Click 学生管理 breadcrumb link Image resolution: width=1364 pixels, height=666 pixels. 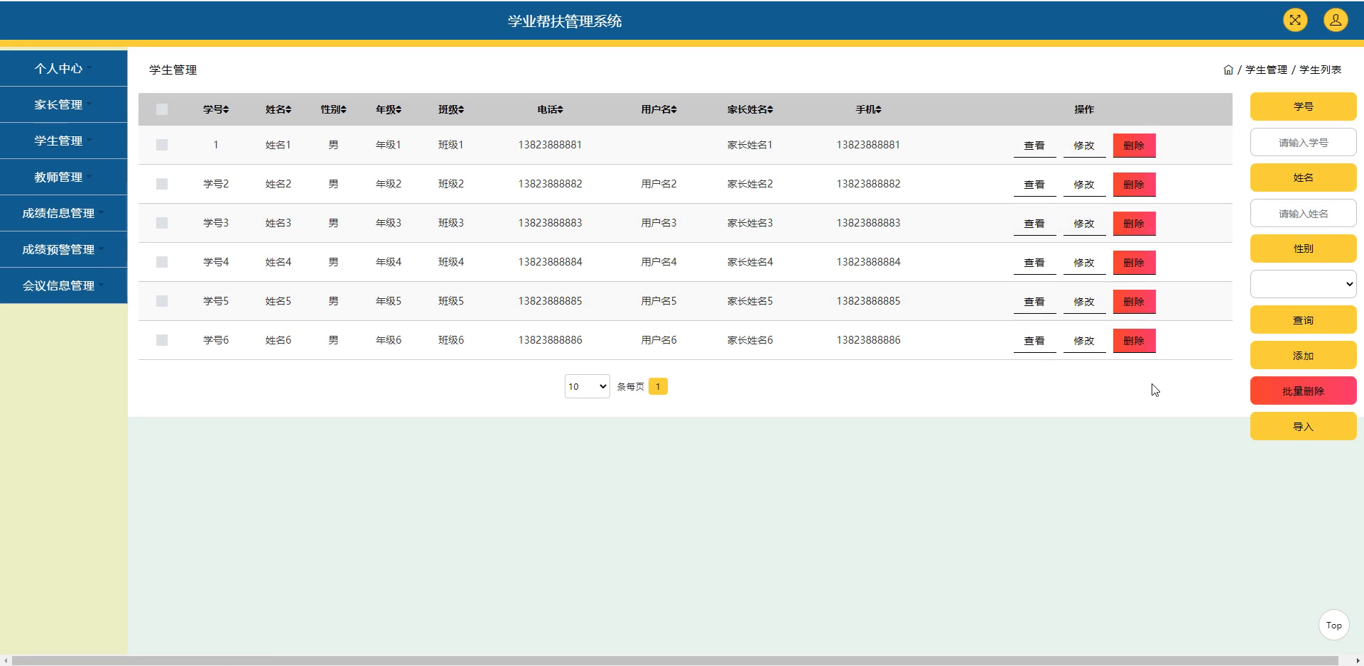1266,70
